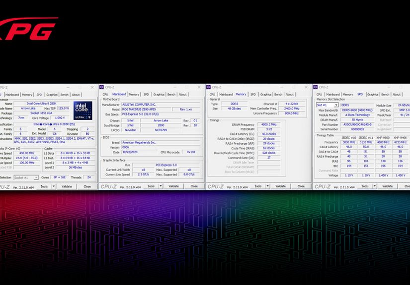
Task: Expand the Slot #1 memory slot dropdown
Action: (336, 105)
